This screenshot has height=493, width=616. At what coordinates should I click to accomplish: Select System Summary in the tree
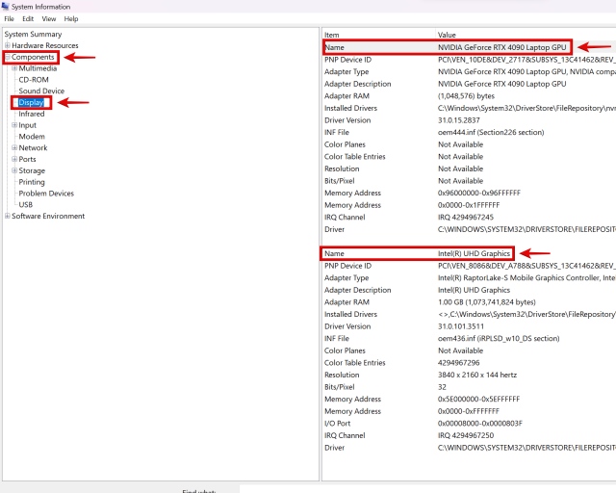click(33, 35)
